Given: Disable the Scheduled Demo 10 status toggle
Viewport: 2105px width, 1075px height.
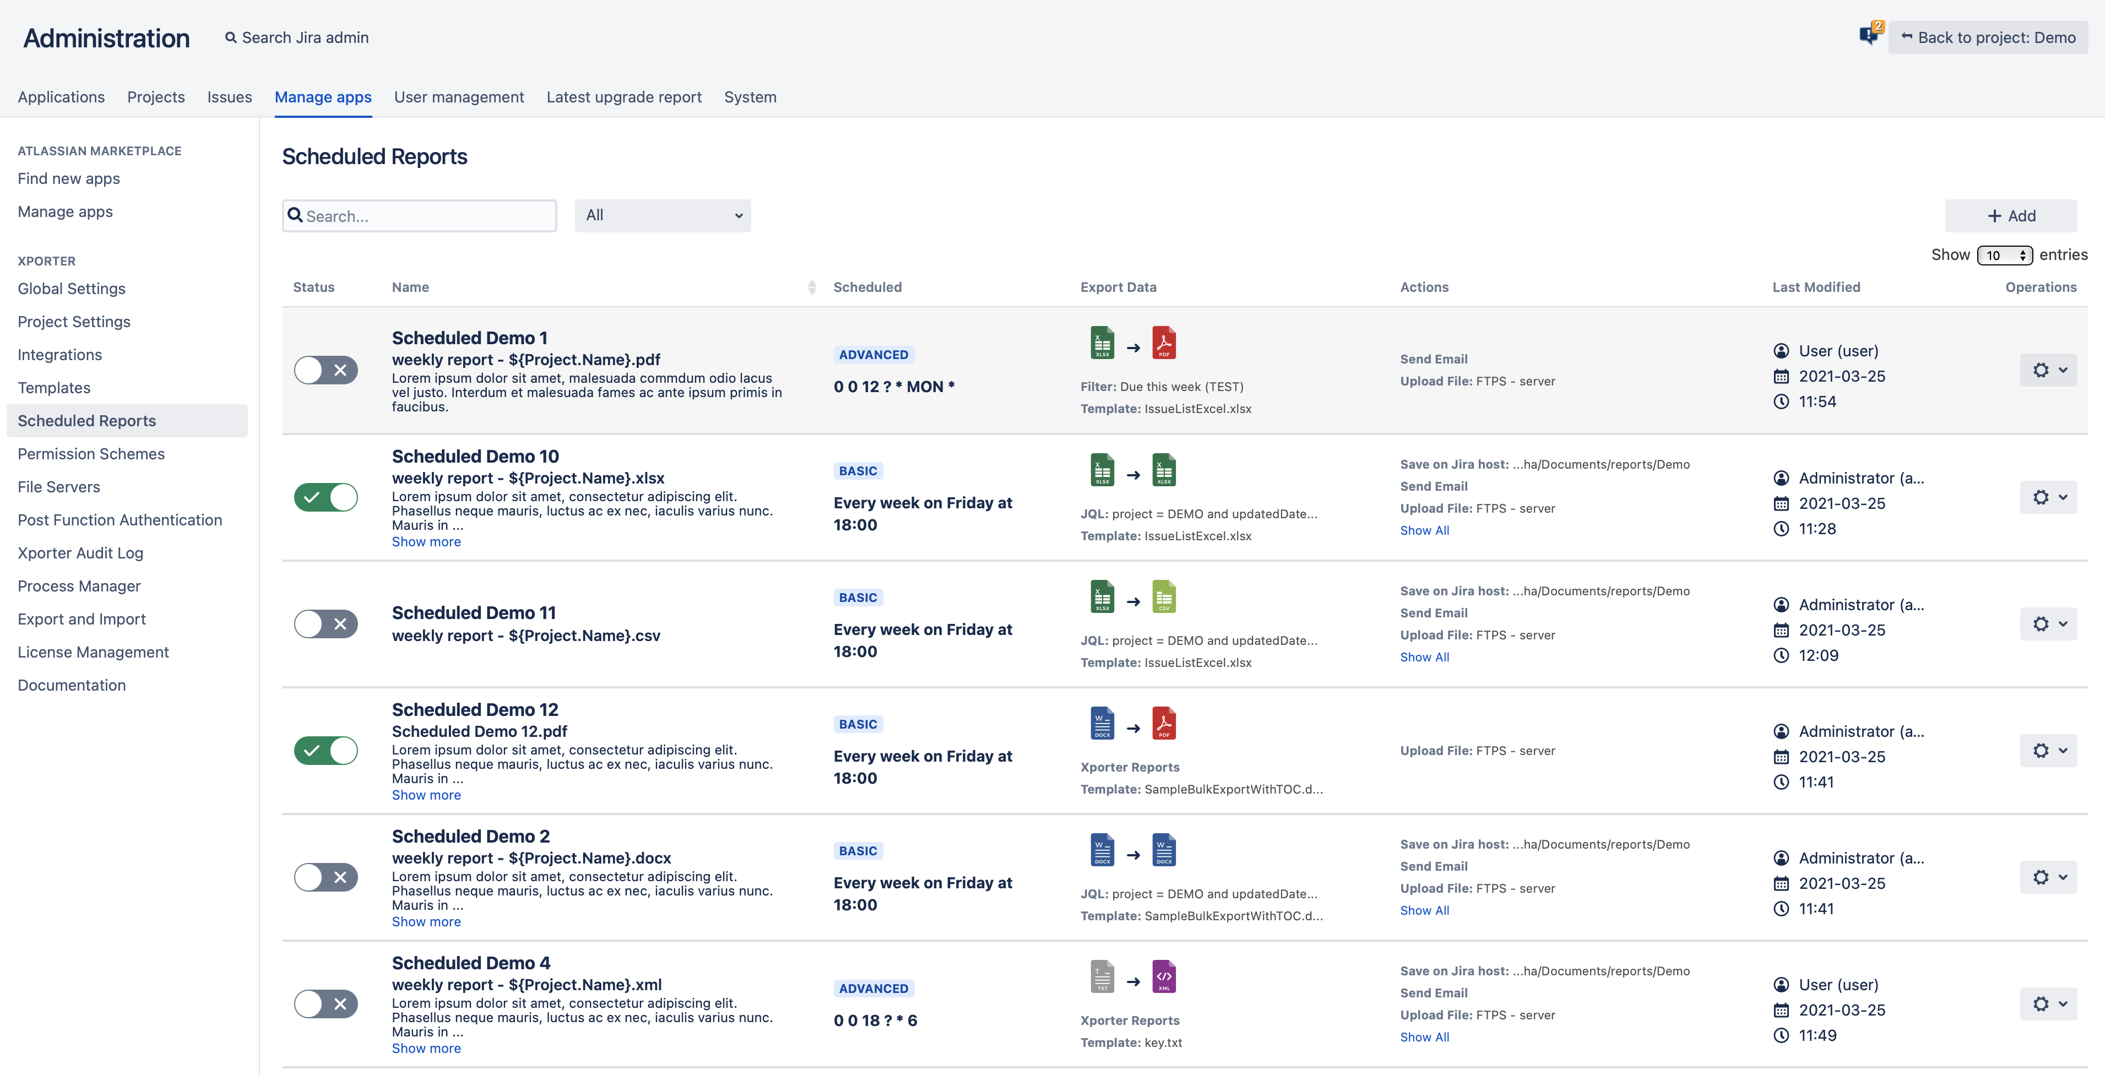Looking at the screenshot, I should (x=325, y=497).
